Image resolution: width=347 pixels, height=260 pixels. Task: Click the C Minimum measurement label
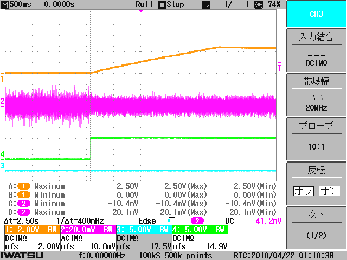pyautogui.click(x=49, y=204)
